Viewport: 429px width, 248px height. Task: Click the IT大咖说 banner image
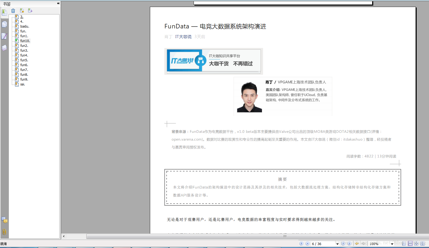click(214, 61)
